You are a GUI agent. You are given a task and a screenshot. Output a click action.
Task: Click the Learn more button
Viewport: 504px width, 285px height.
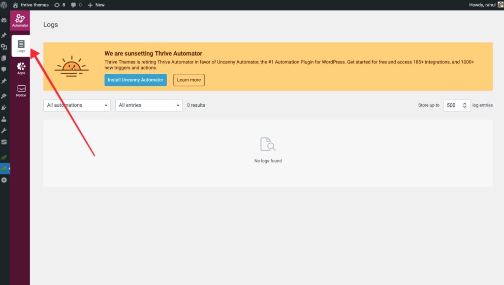(189, 80)
